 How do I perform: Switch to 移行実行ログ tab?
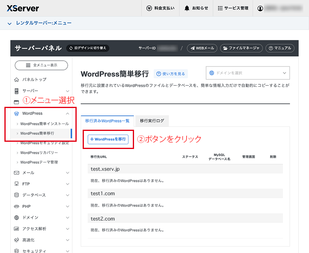[152, 121]
